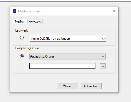Switch to the Medium tab

point(20,21)
